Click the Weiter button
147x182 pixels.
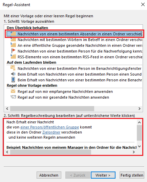pos(103,175)
